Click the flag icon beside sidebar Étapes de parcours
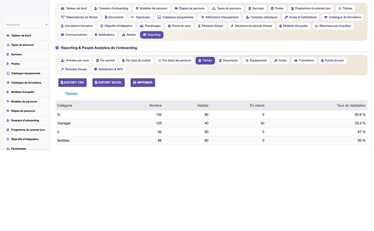 click(8, 111)
